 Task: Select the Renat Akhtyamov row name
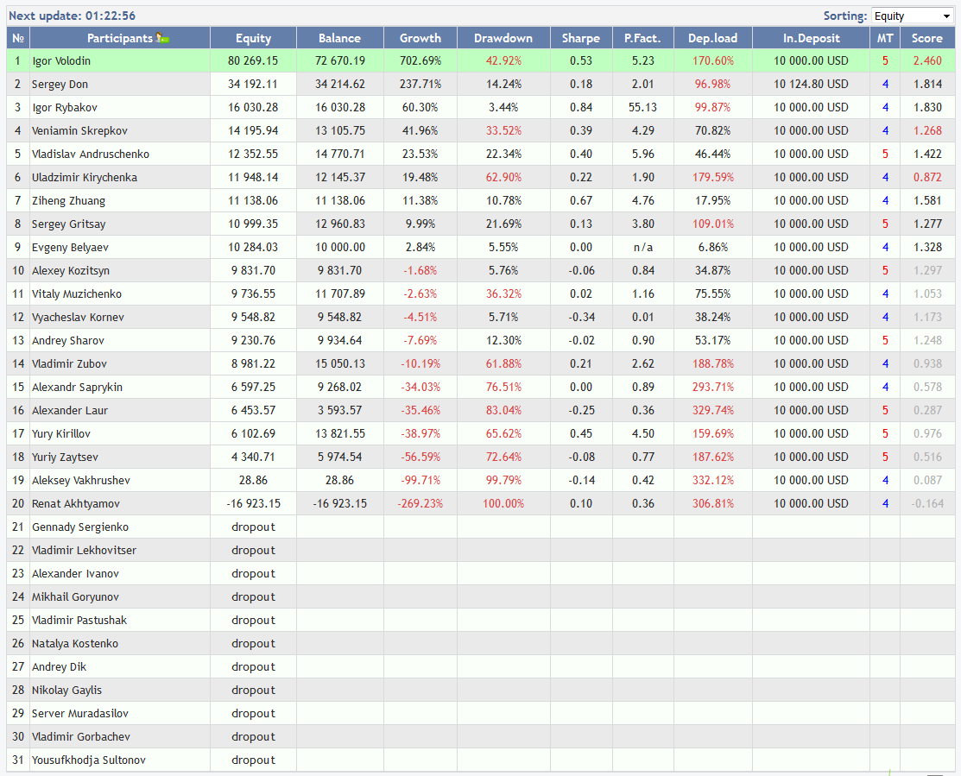pos(76,503)
